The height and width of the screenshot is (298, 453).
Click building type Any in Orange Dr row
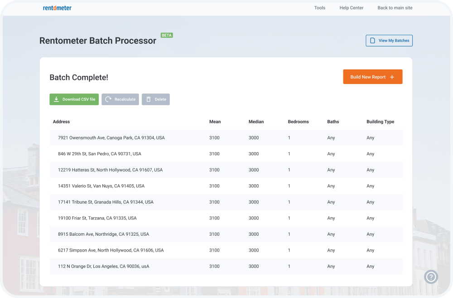(371, 266)
